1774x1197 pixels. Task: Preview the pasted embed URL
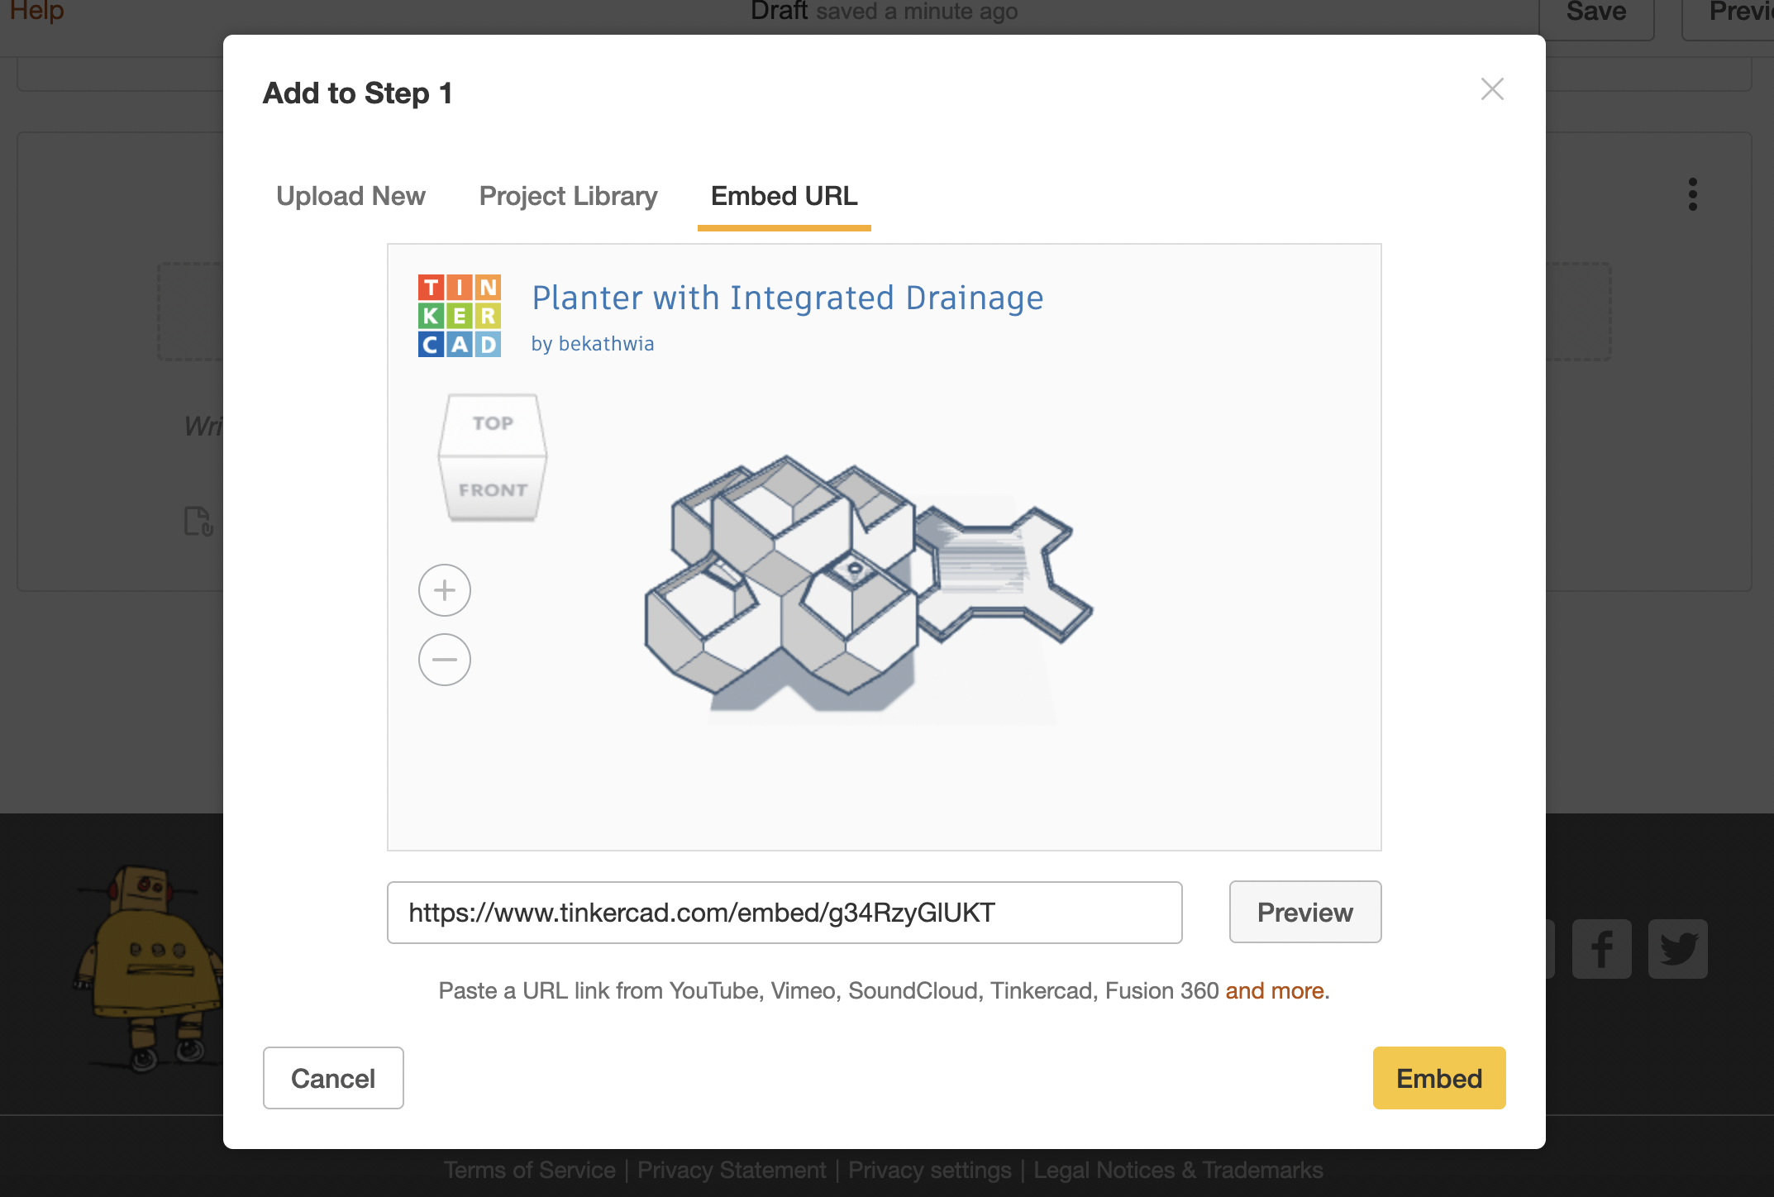coord(1304,912)
